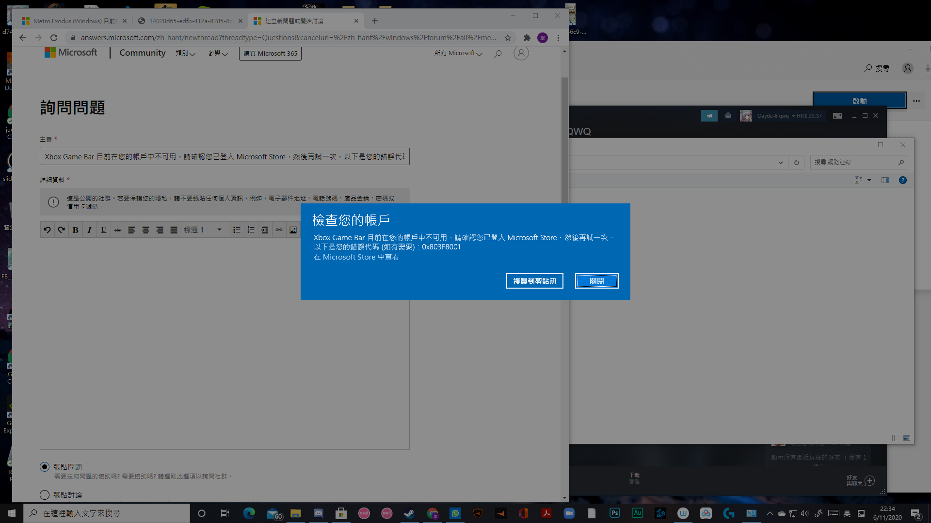Screen dimensions: 931x523
Task: Click the redo icon in the editor toolbar
Action: 61,230
